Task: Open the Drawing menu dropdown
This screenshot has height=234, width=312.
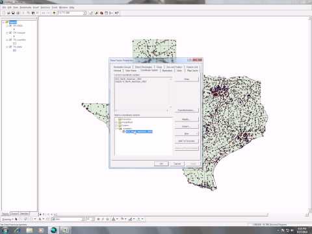Action: 7,219
